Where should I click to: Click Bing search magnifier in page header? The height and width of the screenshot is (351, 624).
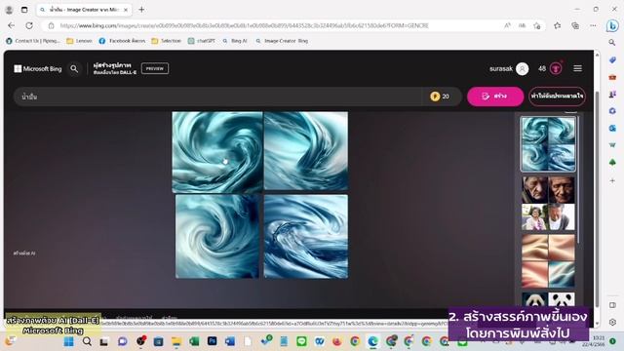pos(74,69)
